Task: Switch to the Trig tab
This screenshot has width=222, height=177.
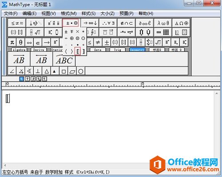Action: pyautogui.click(x=118, y=50)
